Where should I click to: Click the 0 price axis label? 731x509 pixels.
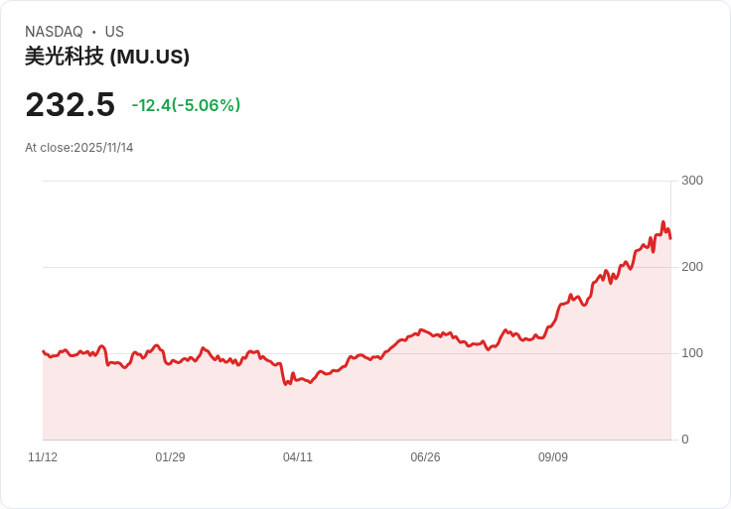point(685,440)
